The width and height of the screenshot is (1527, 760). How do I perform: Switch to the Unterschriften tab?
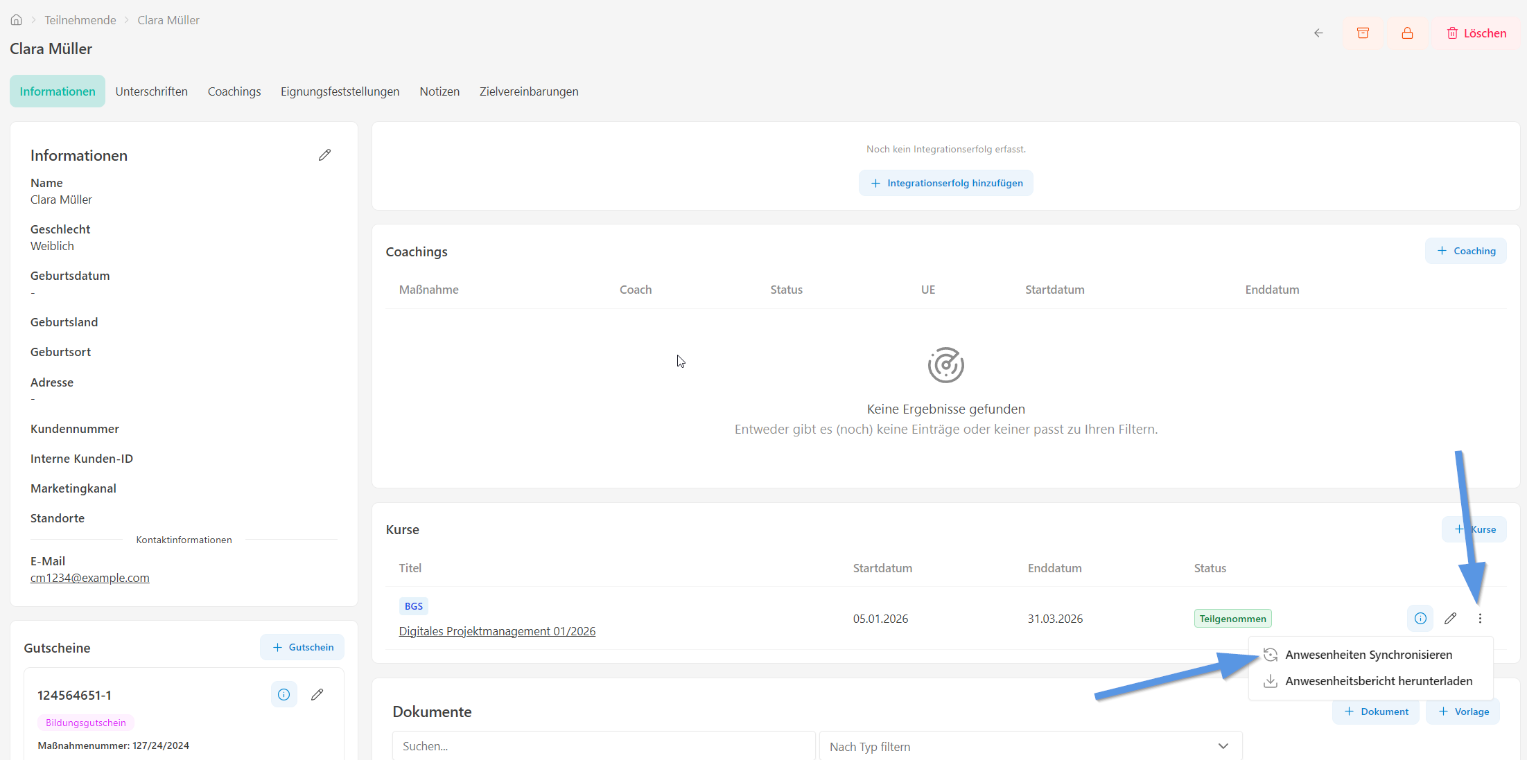click(x=151, y=91)
